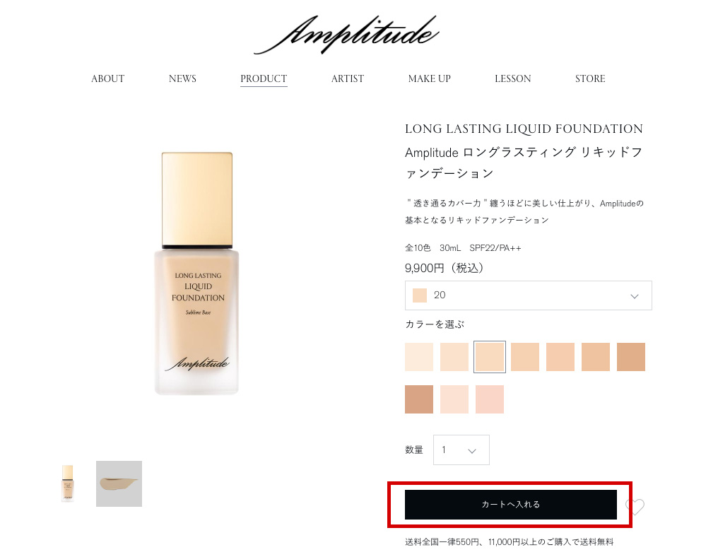Click the heart wishlist icon

pos(635,506)
